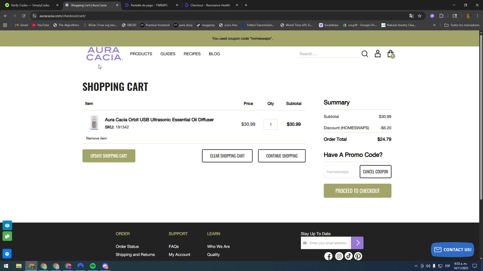Click the search magnifier icon
This screenshot has width=483, height=271.
(x=365, y=54)
